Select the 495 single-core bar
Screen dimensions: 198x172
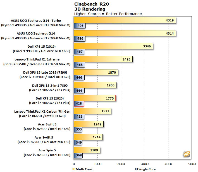(x=80, y=26)
